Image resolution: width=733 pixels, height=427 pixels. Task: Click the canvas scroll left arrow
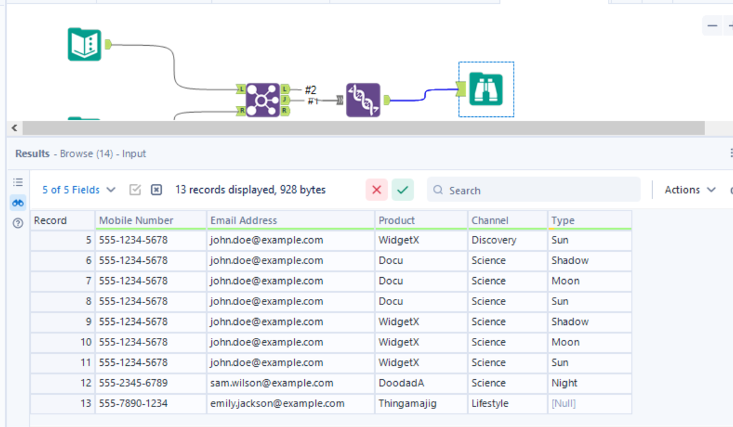tap(14, 128)
